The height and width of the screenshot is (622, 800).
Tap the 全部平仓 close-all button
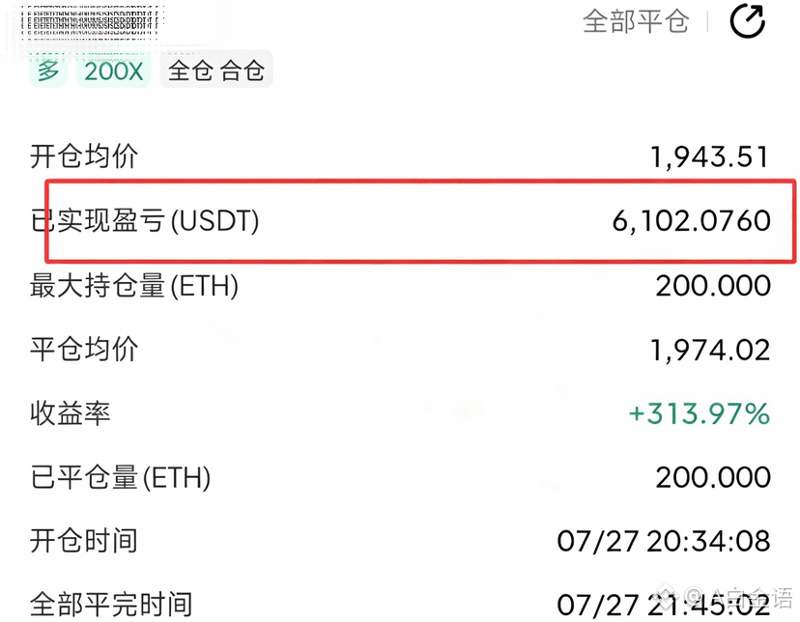coord(636,21)
